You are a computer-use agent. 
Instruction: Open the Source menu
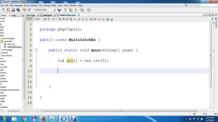tap(27, 5)
